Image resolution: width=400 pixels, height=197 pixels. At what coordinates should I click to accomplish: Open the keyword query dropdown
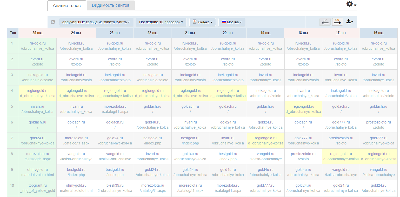click(x=96, y=22)
